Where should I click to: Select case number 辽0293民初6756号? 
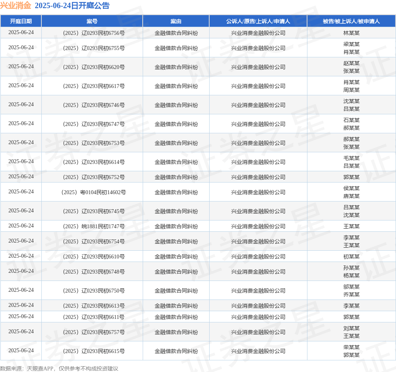(94, 33)
